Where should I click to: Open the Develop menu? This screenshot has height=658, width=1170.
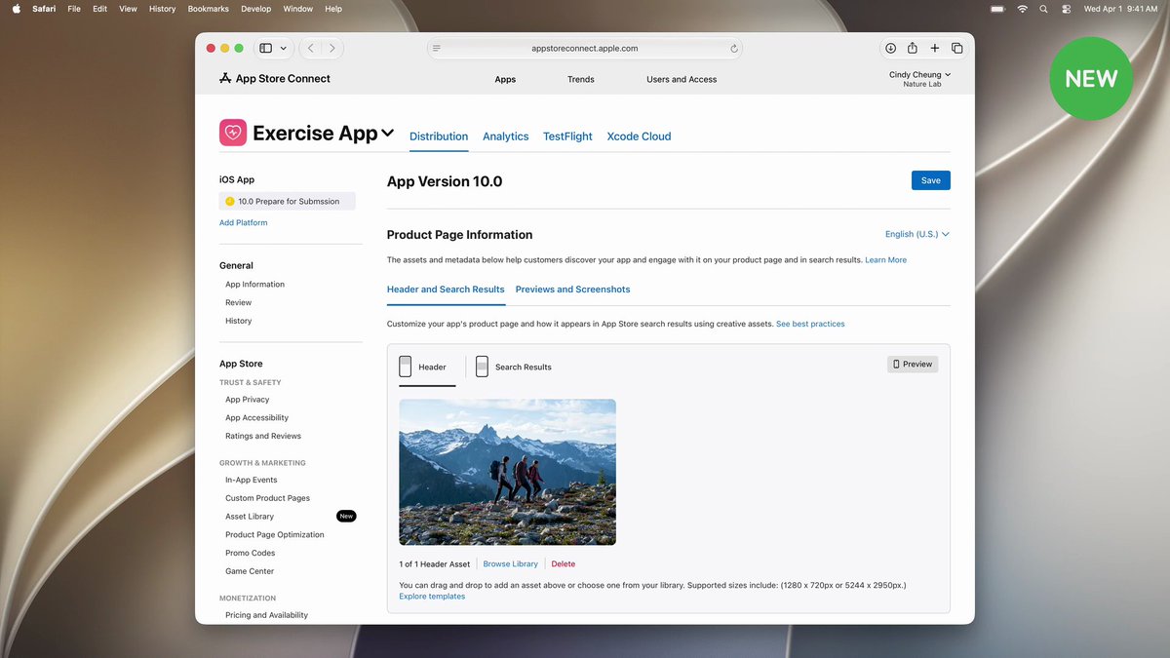coord(256,9)
